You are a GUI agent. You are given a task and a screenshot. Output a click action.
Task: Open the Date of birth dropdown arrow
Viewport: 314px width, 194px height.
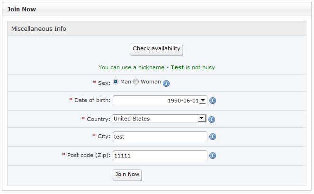point(203,101)
